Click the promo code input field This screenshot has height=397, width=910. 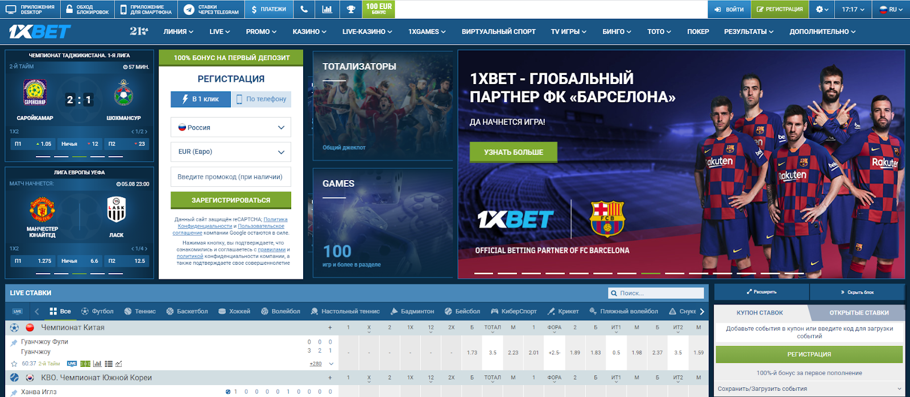(x=231, y=177)
